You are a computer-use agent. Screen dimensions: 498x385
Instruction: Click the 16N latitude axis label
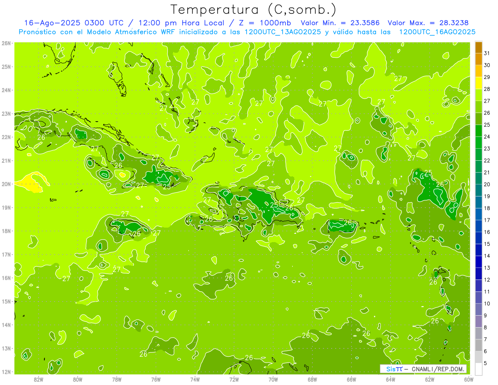coord(6,278)
